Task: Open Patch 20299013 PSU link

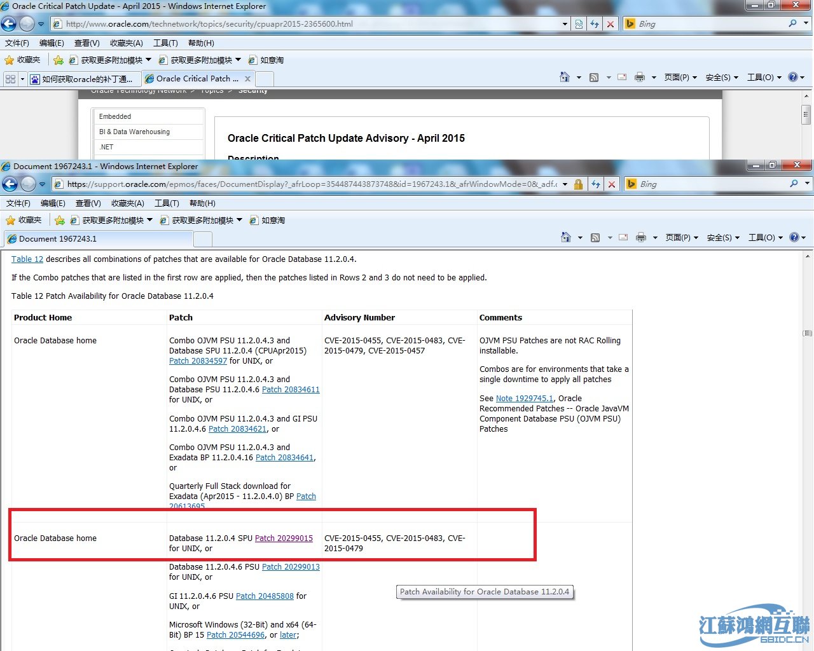Action: [x=291, y=567]
